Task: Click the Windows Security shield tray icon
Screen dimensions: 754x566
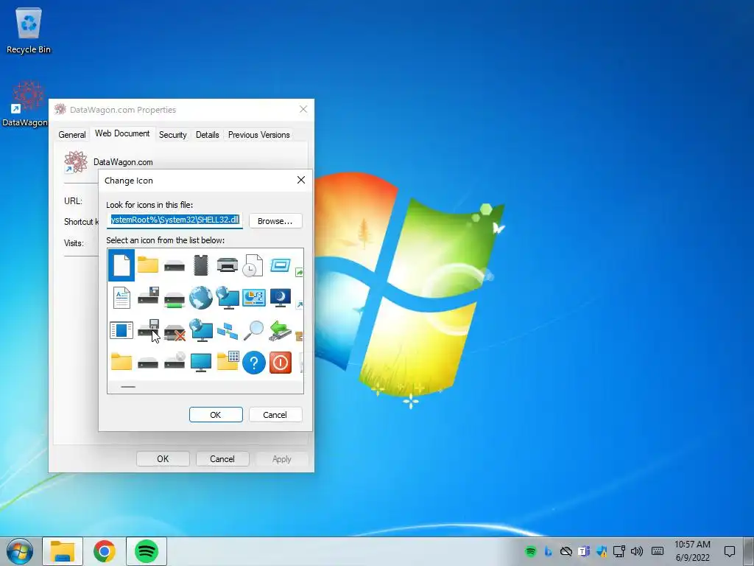Action: (x=602, y=551)
